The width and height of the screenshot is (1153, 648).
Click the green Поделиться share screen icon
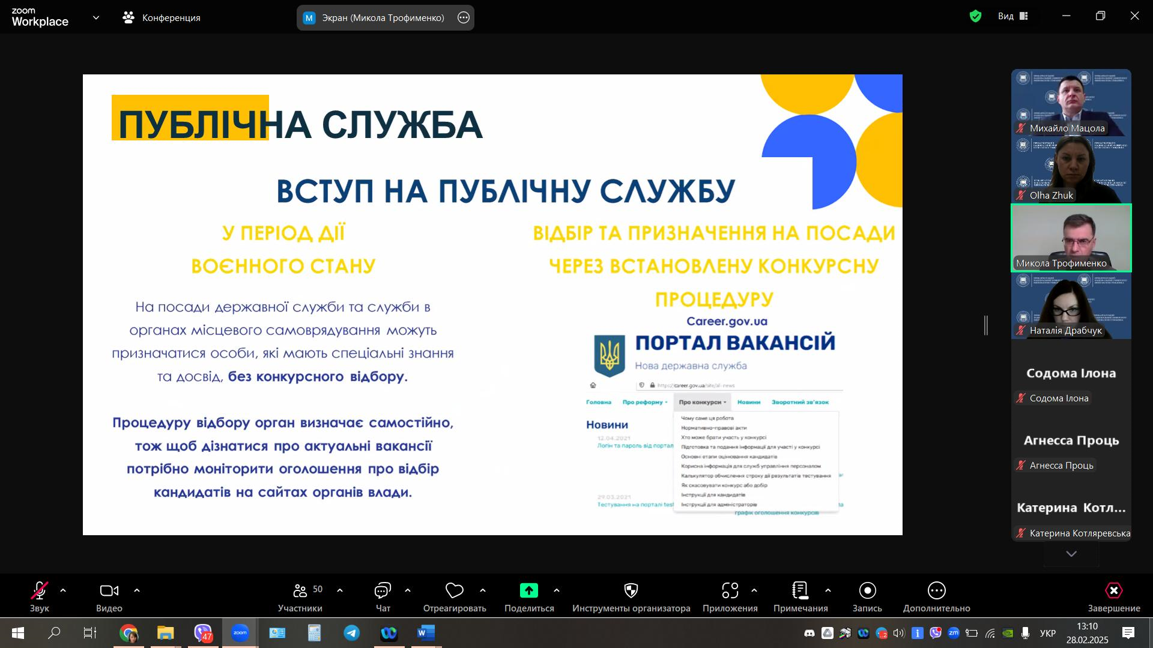[x=528, y=591]
